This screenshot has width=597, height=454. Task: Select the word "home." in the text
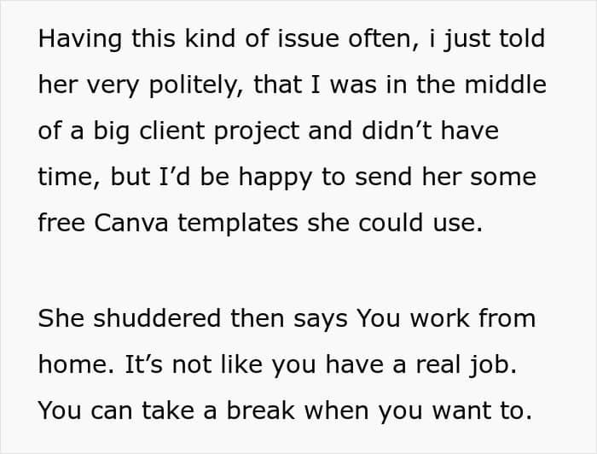[76, 364]
